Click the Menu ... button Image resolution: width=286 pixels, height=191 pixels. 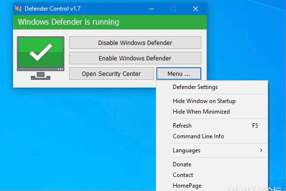[x=179, y=73]
